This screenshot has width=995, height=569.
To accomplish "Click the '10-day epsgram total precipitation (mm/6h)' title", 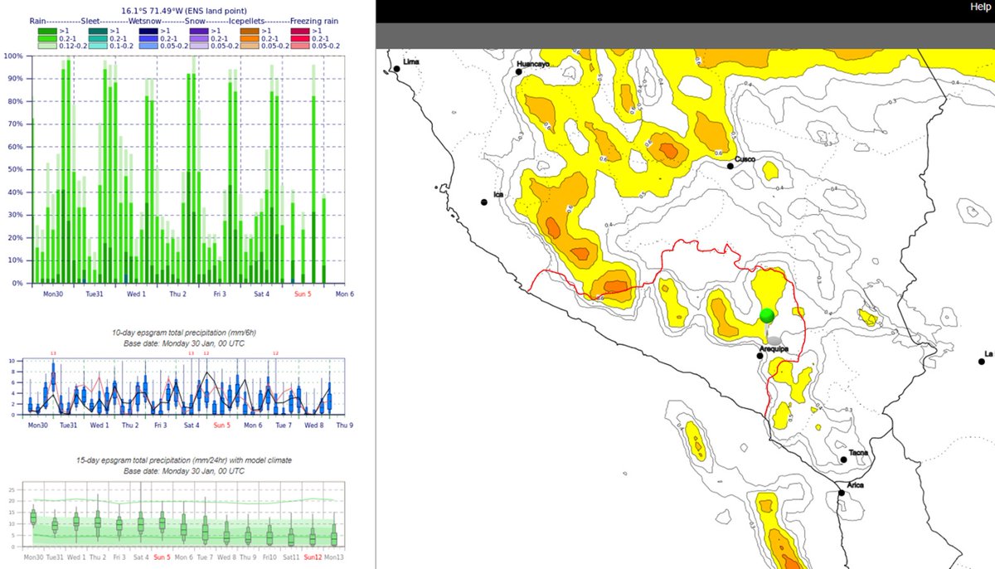I will (184, 333).
